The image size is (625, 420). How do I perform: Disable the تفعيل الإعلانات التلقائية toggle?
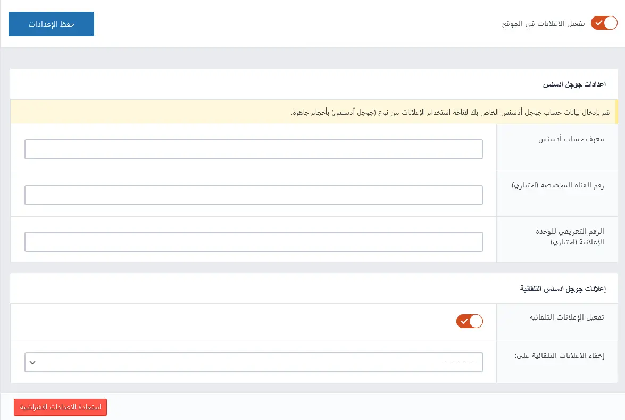pyautogui.click(x=470, y=321)
